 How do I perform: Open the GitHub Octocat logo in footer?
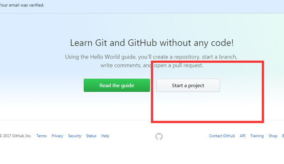159,136
